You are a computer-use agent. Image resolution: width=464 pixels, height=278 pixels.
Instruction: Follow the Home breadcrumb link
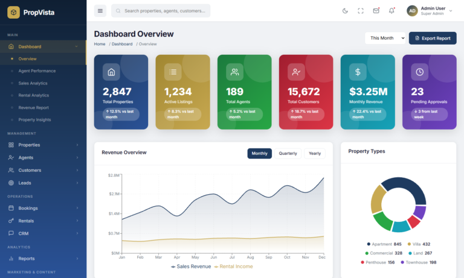[100, 44]
